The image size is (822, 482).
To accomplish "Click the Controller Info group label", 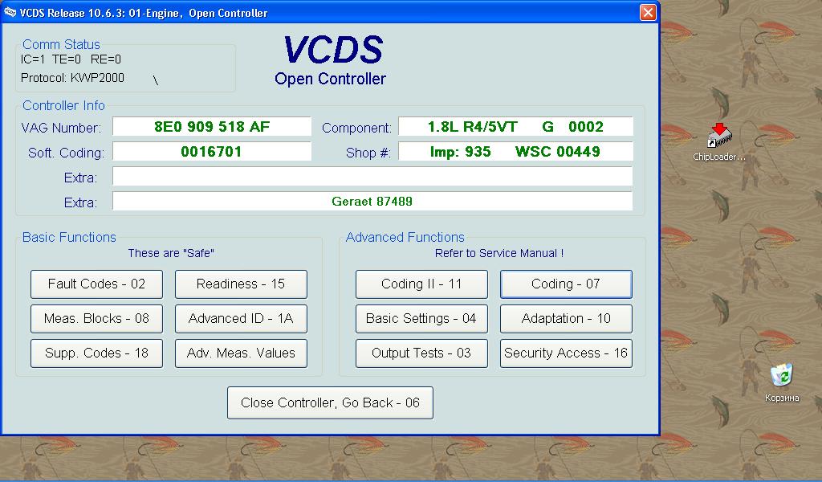I will 63,105.
